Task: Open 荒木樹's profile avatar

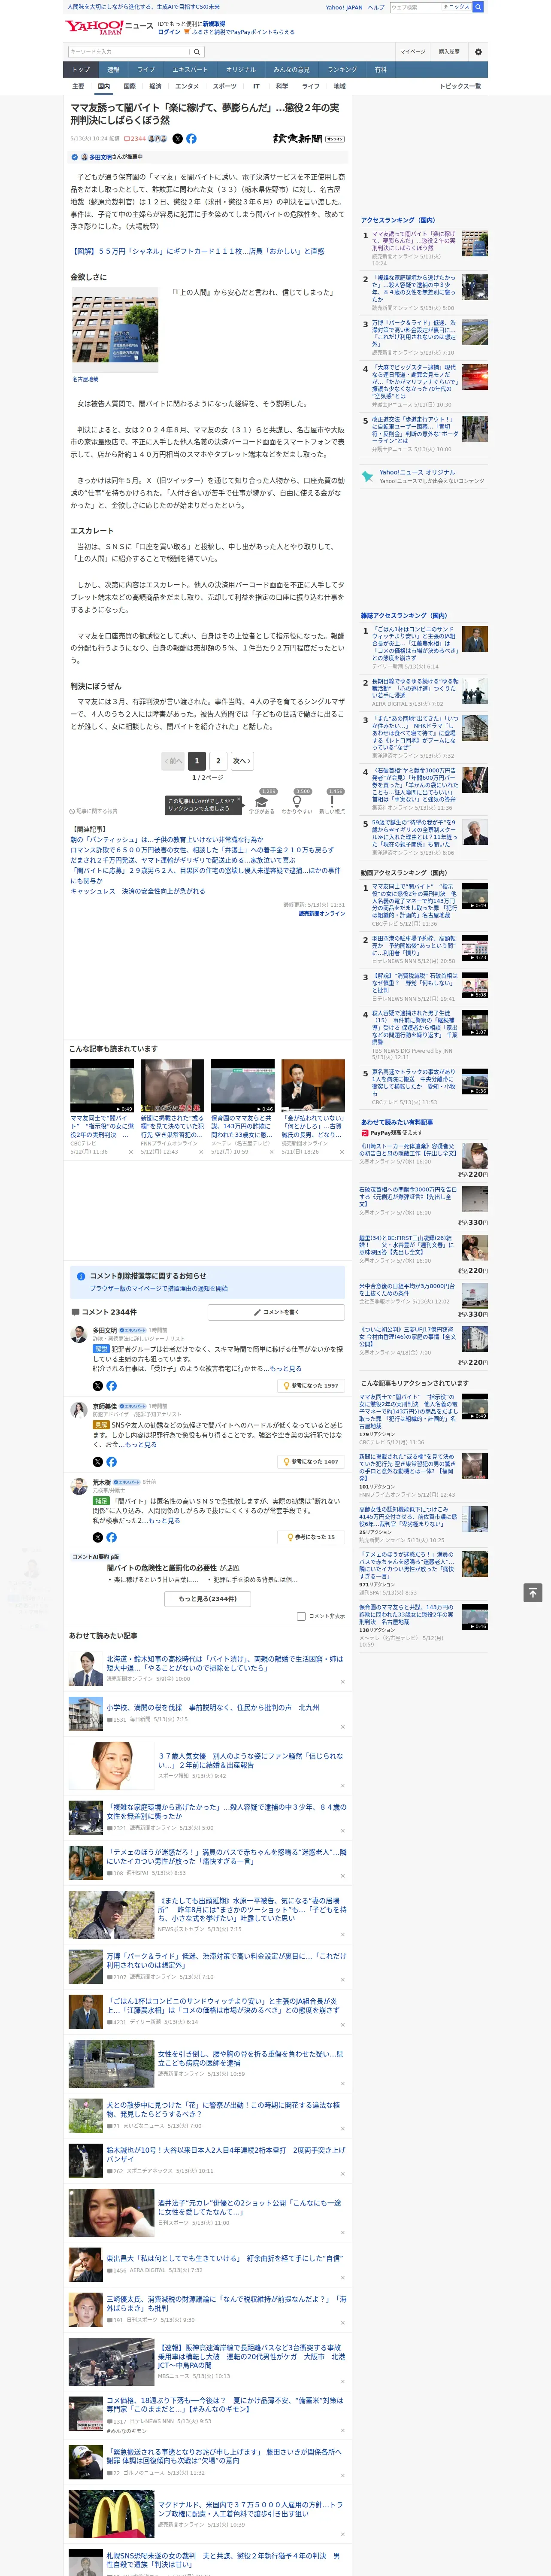Action: (79, 1486)
